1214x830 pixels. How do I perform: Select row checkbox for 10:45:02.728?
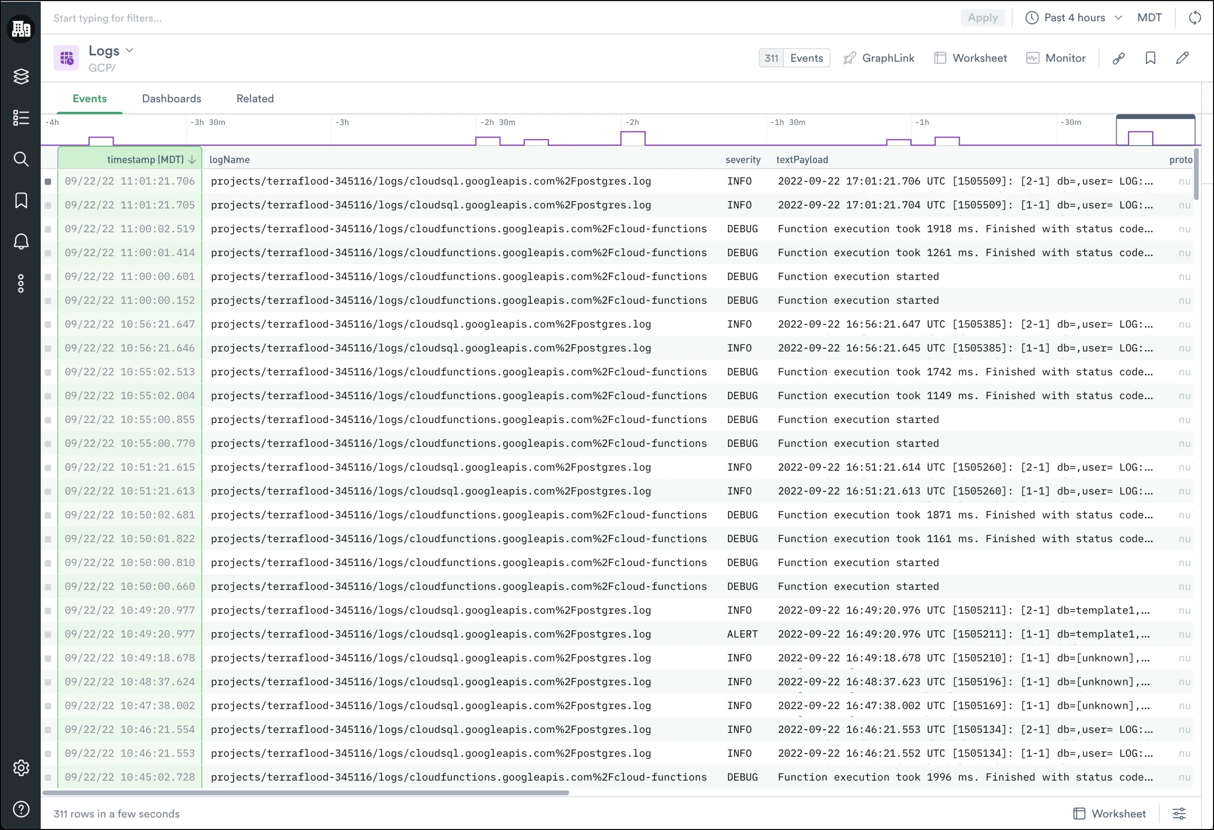pos(48,778)
